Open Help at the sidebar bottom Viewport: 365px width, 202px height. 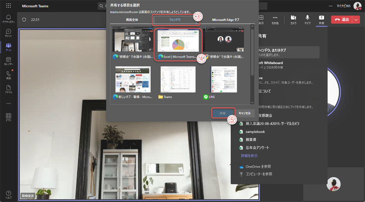(x=9, y=195)
